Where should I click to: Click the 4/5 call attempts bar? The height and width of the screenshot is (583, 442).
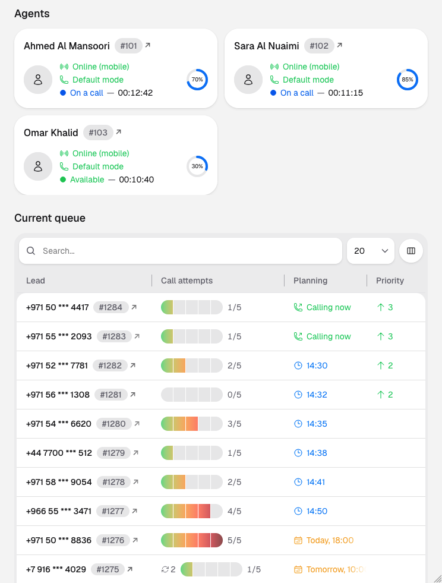[x=192, y=511]
